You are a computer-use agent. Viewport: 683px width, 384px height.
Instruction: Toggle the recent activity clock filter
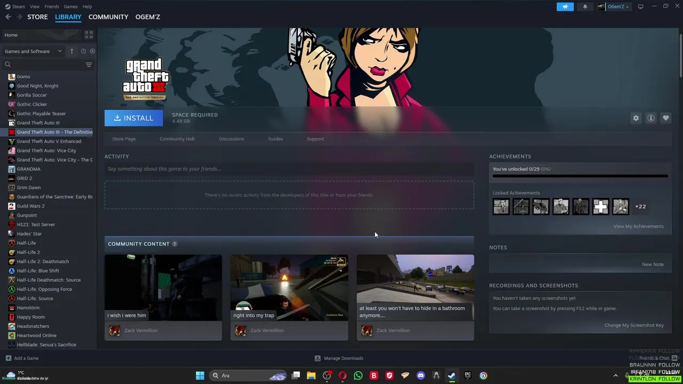coord(83,51)
